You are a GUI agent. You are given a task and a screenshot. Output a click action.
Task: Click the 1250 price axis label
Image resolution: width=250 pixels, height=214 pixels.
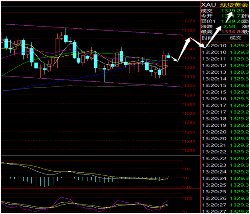[190, 132]
